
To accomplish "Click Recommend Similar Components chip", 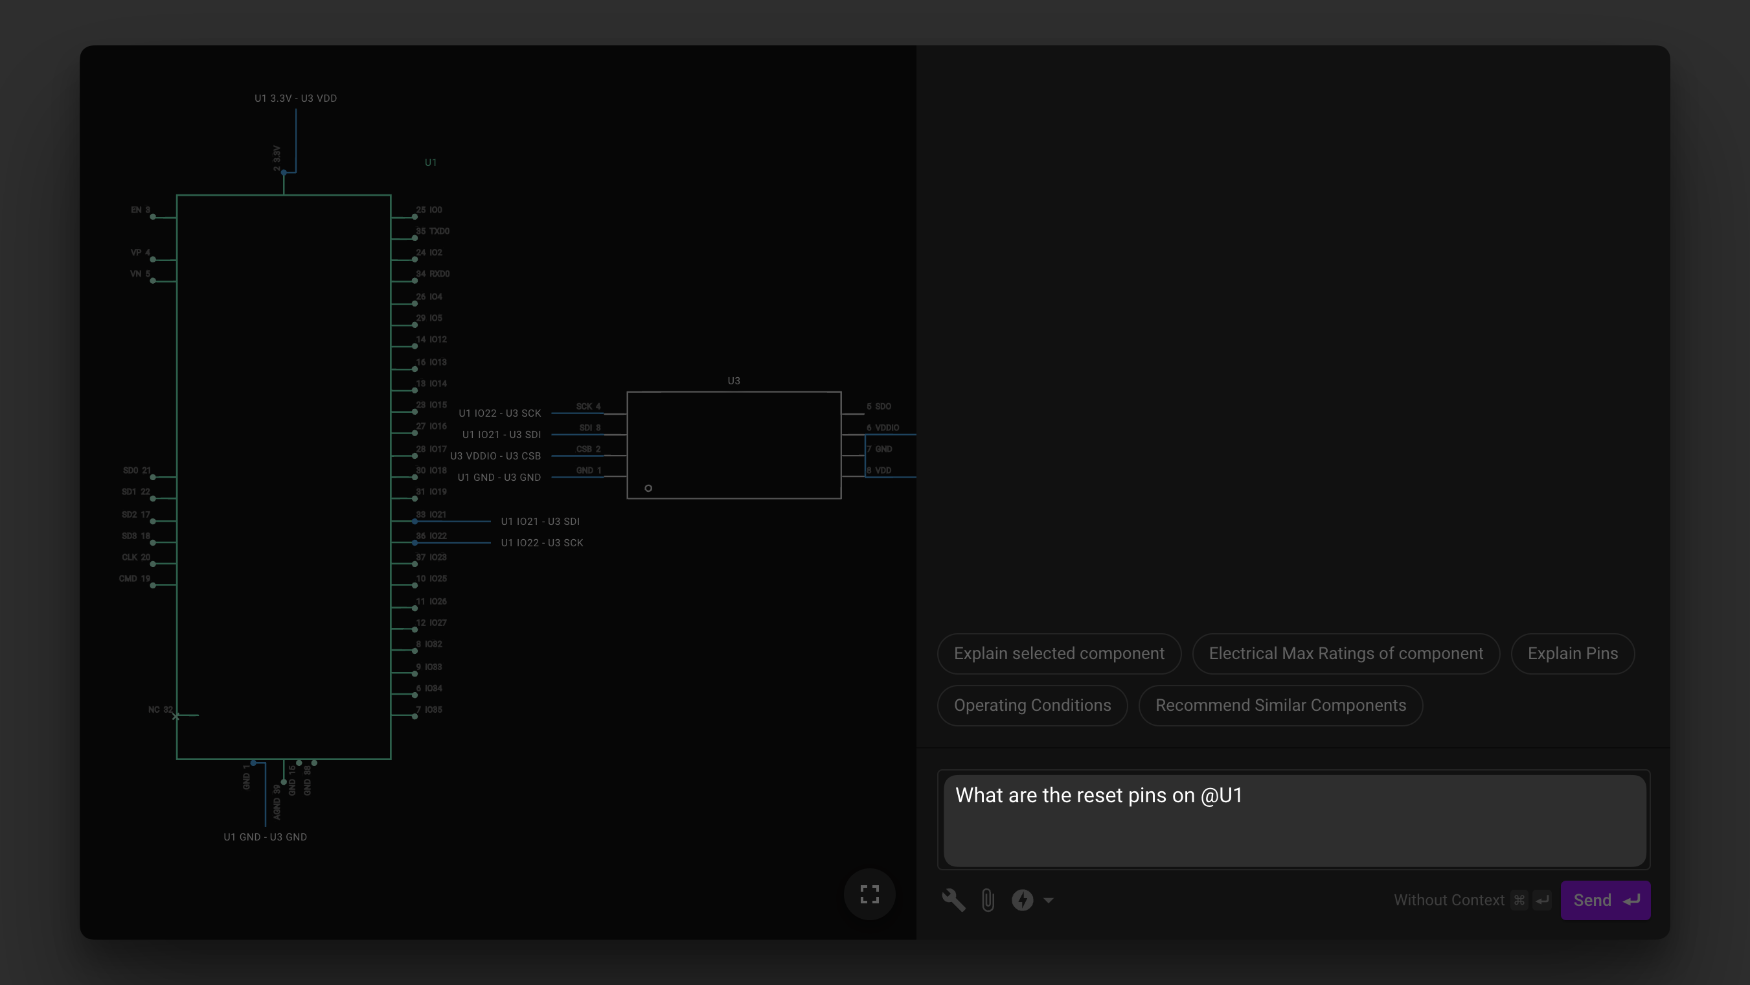I will [1280, 705].
